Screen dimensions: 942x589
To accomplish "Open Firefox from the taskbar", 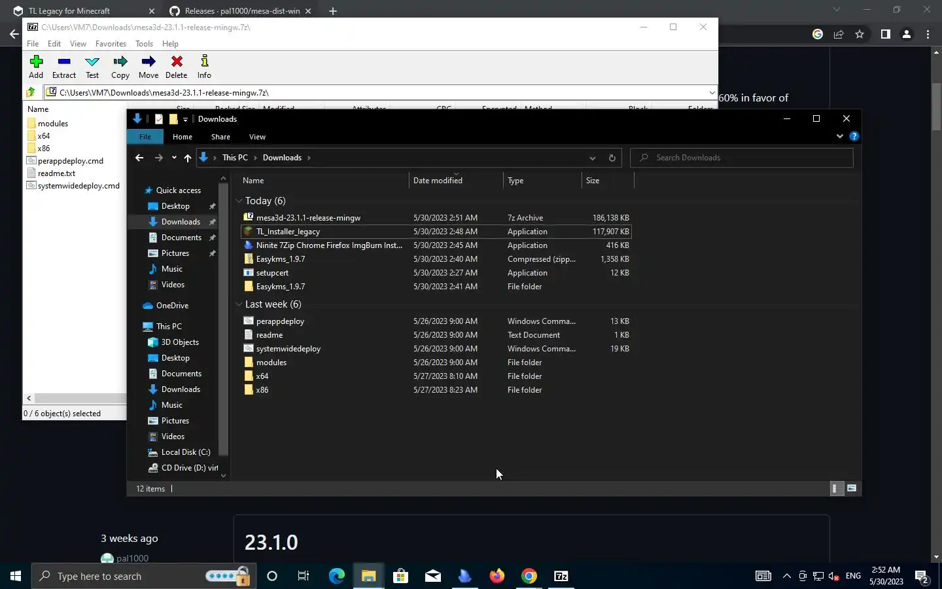I will 497,576.
